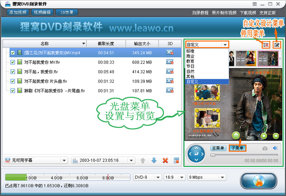Select 其他 from template list

coord(207,77)
